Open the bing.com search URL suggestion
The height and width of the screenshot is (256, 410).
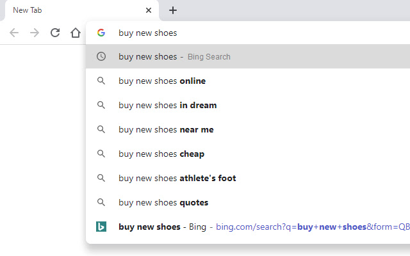(x=307, y=227)
